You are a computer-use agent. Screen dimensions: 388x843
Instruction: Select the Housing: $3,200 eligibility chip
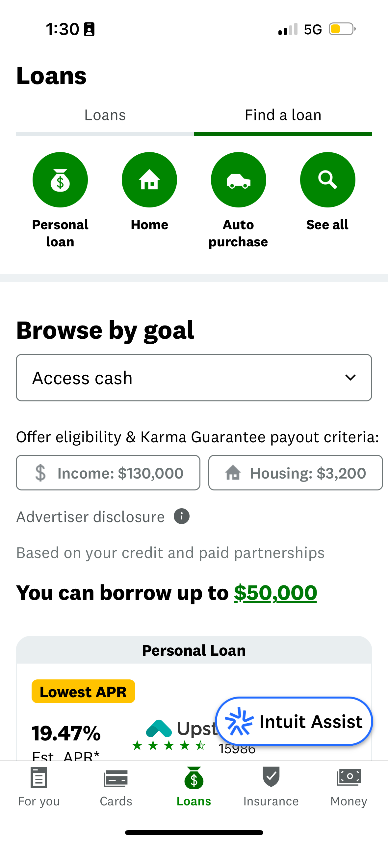click(x=295, y=473)
